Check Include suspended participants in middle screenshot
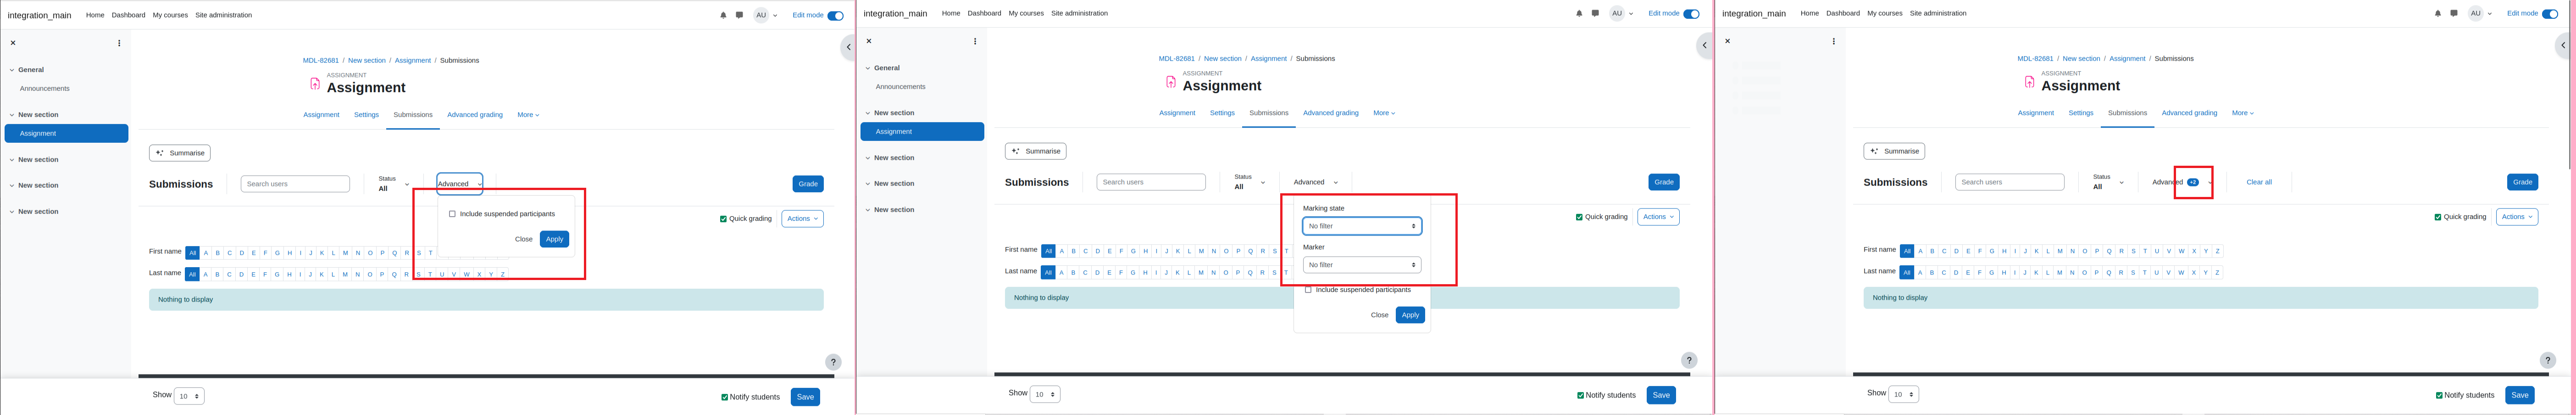This screenshot has width=2576, height=415. pos(1308,290)
